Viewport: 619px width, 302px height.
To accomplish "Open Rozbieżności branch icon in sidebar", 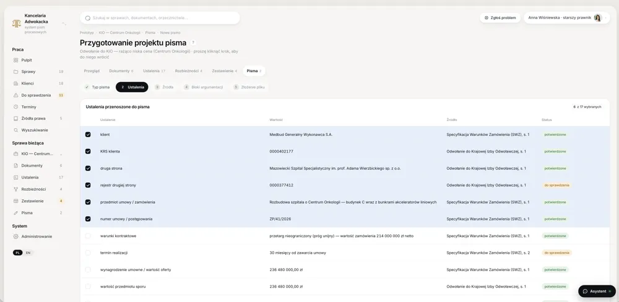I will [16, 189].
